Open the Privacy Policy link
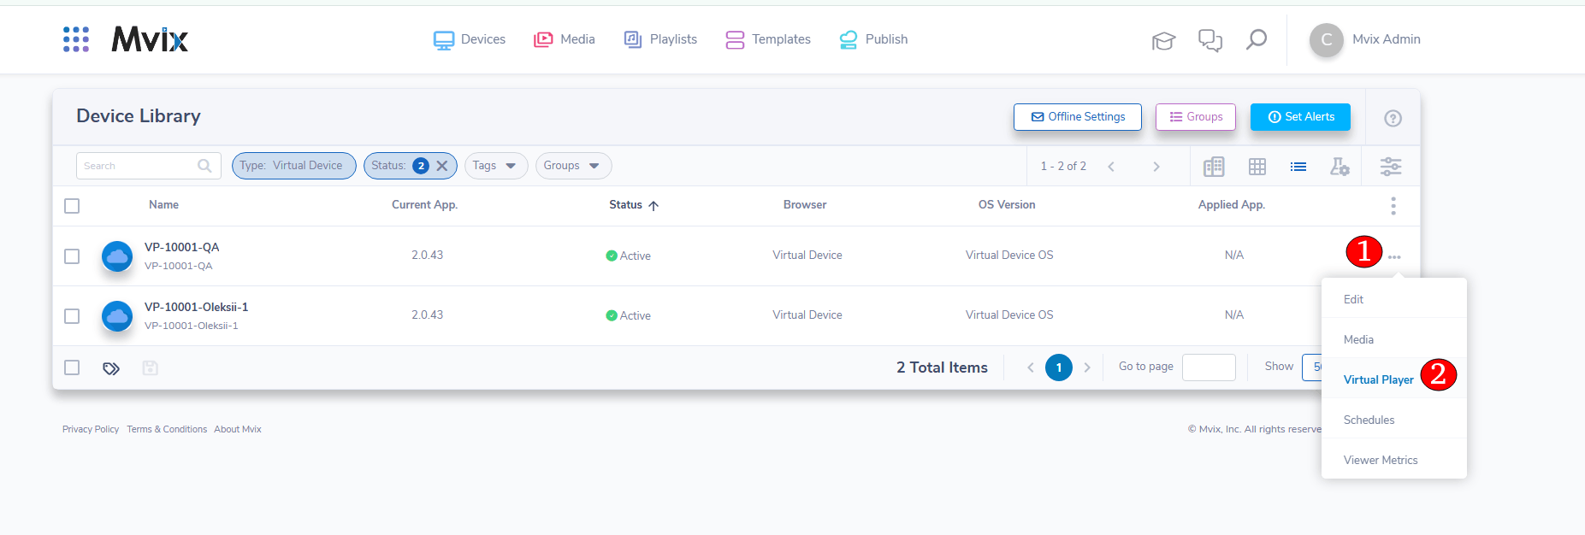 [91, 429]
